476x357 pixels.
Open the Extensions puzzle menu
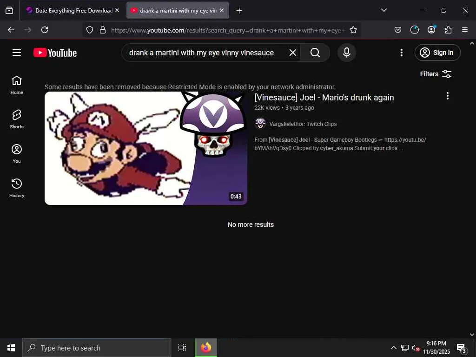(448, 30)
